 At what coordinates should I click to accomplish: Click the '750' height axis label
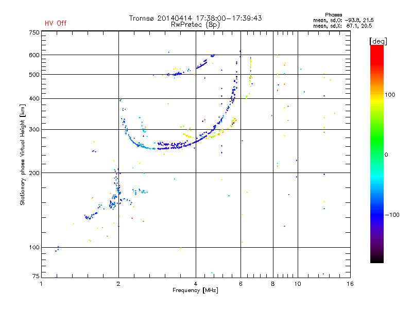[x=34, y=32]
